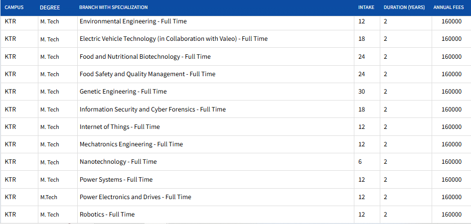Click the DURATION (YEARS) column header

pyautogui.click(x=404, y=7)
